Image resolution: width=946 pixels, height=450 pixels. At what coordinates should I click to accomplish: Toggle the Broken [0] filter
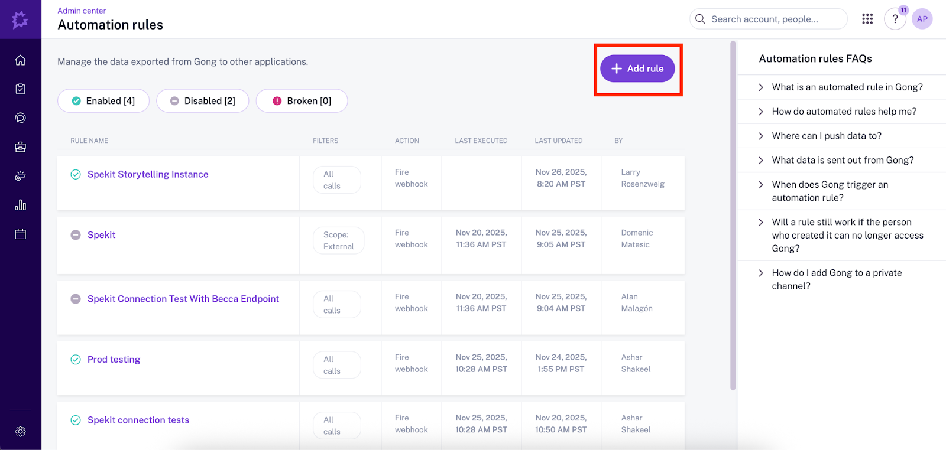click(x=302, y=101)
